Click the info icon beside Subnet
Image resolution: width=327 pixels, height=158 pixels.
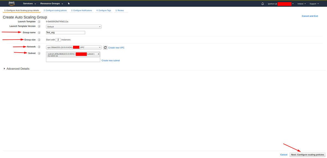point(39,53)
